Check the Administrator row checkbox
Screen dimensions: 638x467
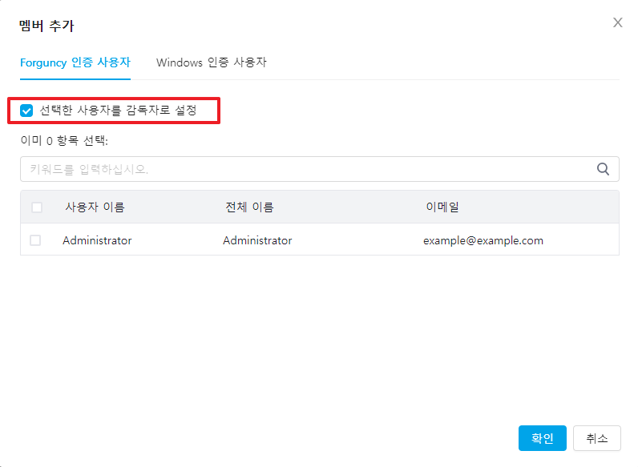point(35,240)
